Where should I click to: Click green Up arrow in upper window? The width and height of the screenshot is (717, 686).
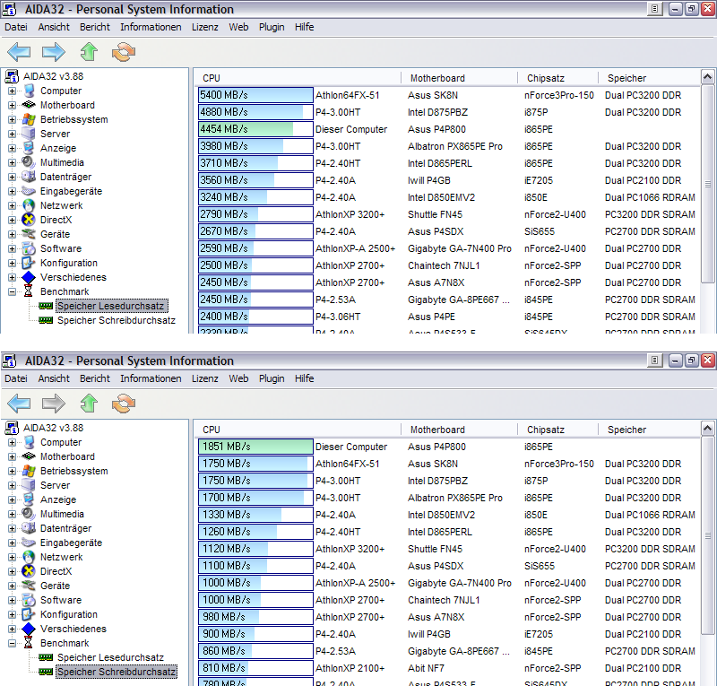pyautogui.click(x=89, y=52)
